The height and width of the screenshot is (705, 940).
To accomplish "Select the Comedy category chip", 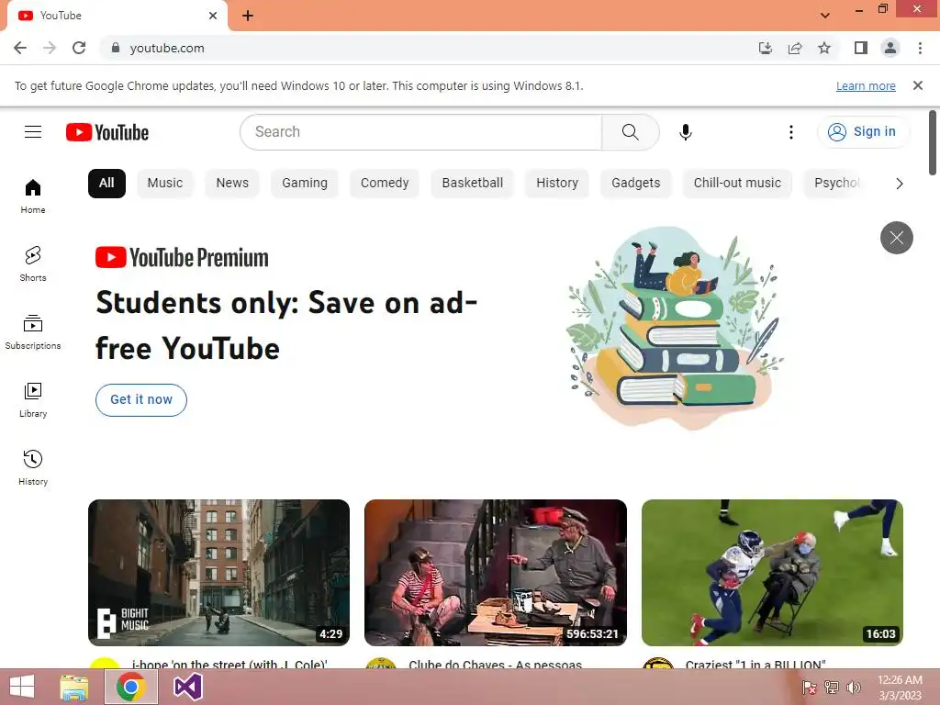I will [x=385, y=183].
